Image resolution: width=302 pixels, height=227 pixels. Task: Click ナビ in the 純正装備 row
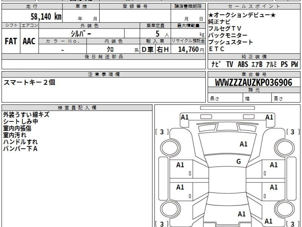[x=216, y=64]
